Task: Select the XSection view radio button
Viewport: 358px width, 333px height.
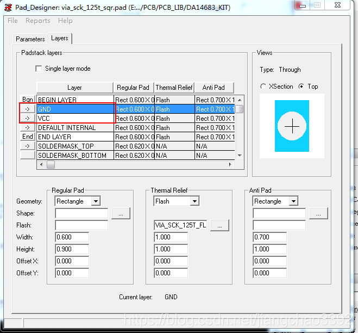Action: pos(263,87)
